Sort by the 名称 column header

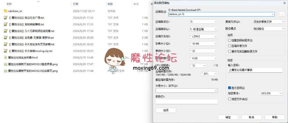9,4
